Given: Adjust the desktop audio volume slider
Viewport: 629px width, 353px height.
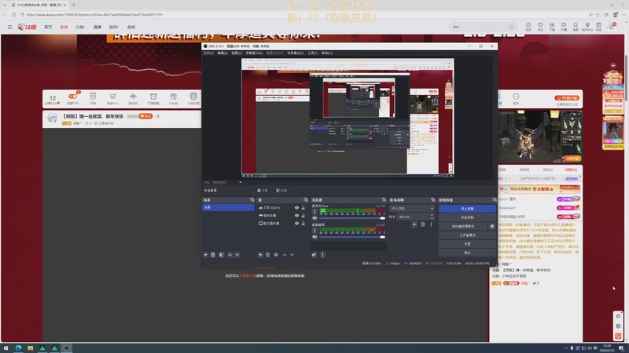Looking at the screenshot, I should tap(351, 237).
